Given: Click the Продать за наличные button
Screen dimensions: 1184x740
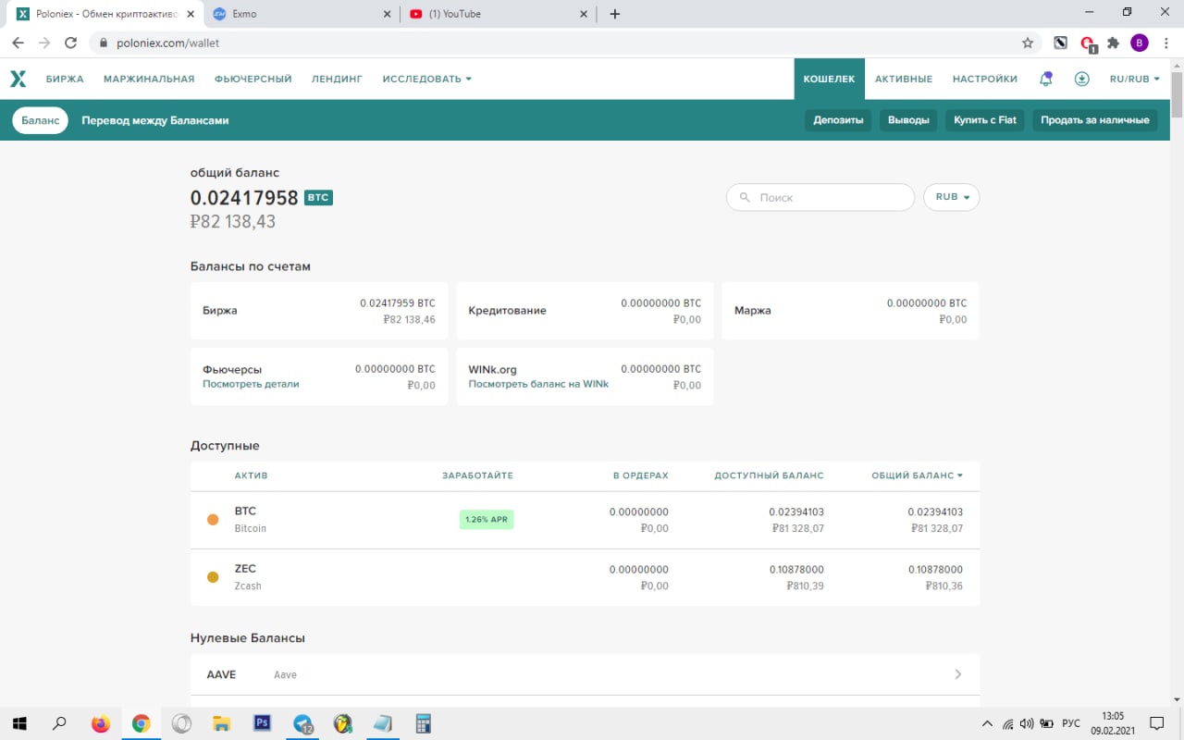Looking at the screenshot, I should click(1095, 120).
